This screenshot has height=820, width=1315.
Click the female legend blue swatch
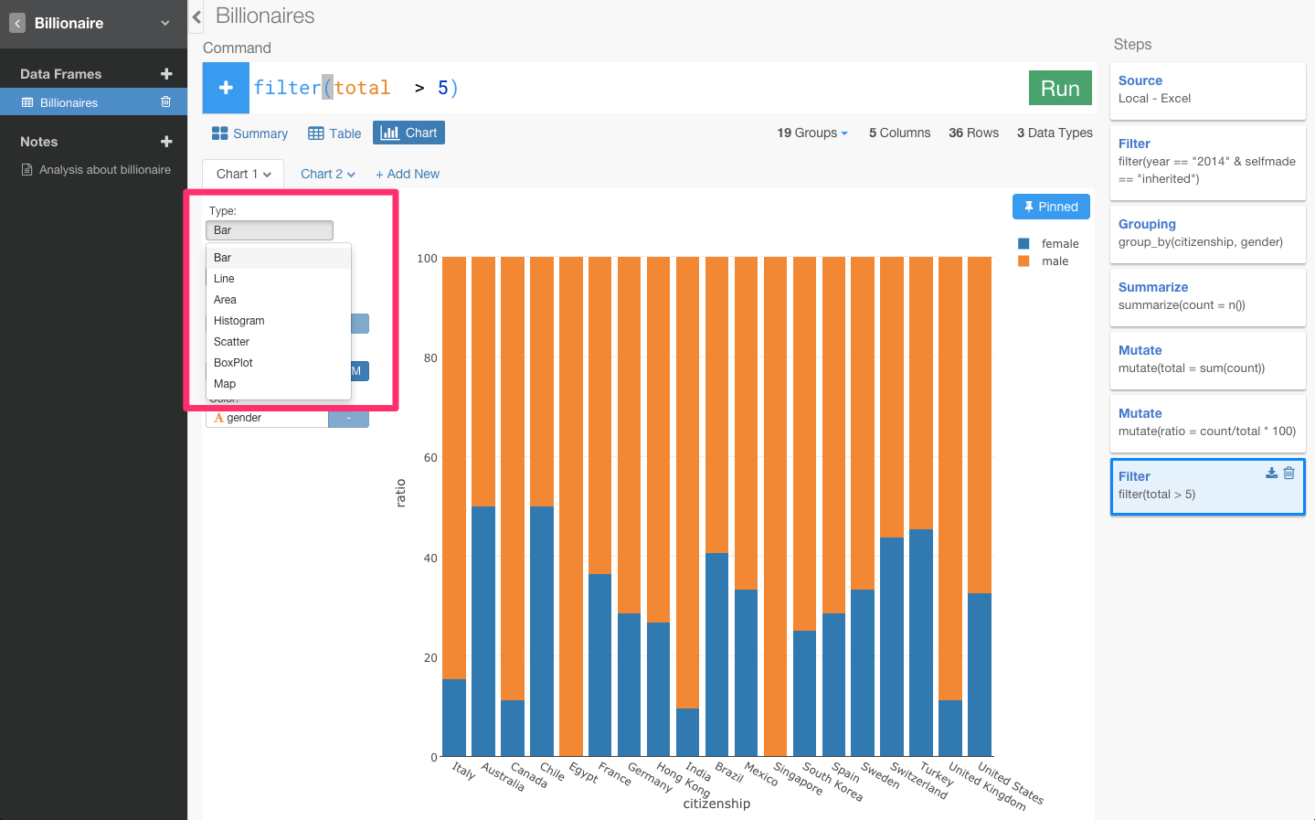click(x=1023, y=244)
